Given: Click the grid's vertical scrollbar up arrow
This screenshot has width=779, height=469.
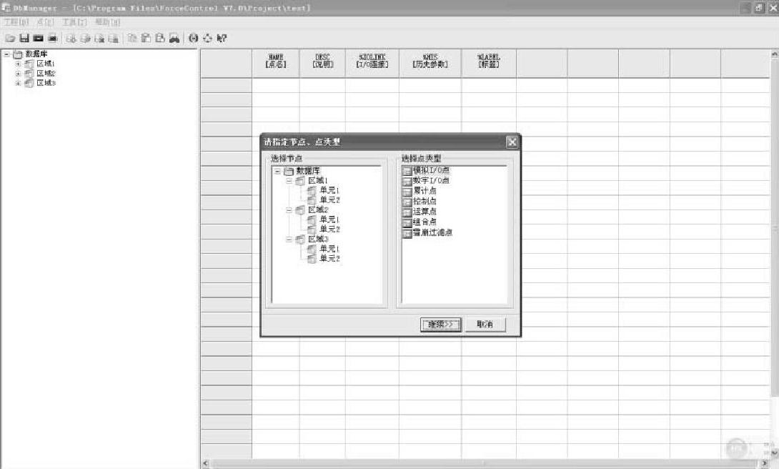Looking at the screenshot, I should click(x=774, y=54).
